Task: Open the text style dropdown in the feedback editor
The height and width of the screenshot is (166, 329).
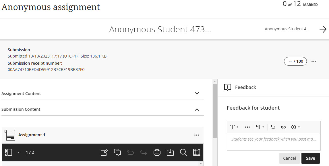Action: click(x=234, y=127)
